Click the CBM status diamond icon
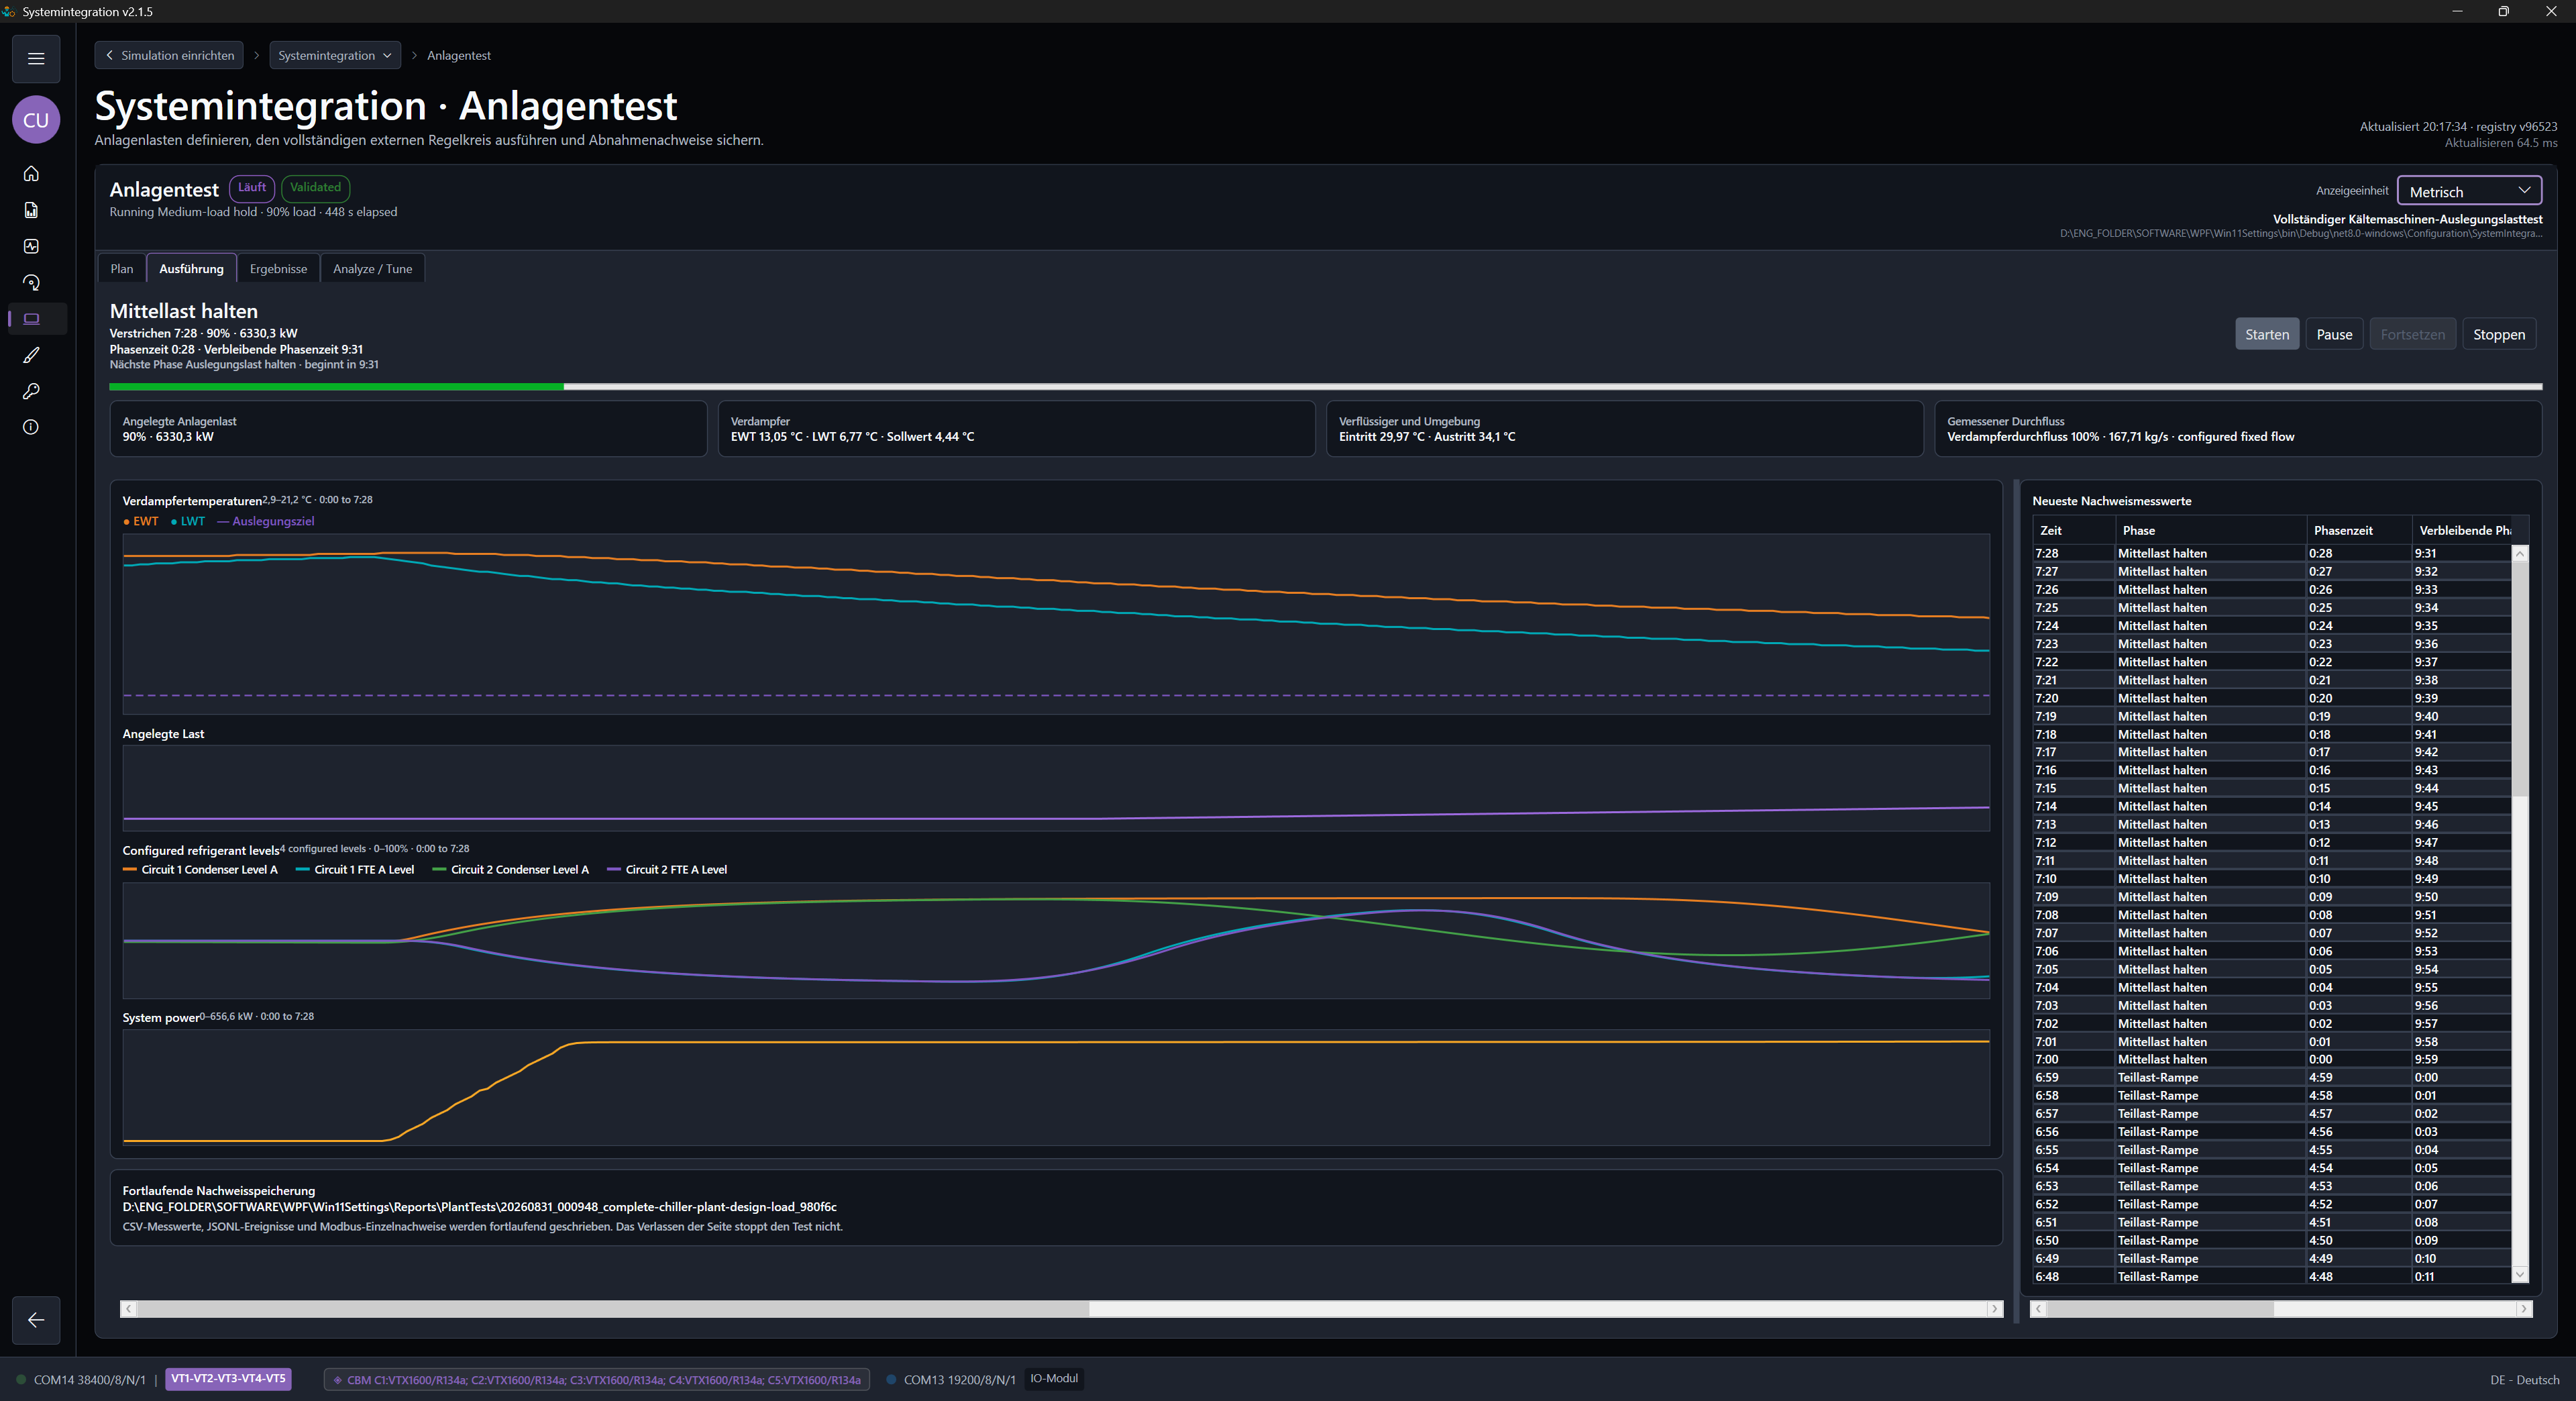 (338, 1380)
